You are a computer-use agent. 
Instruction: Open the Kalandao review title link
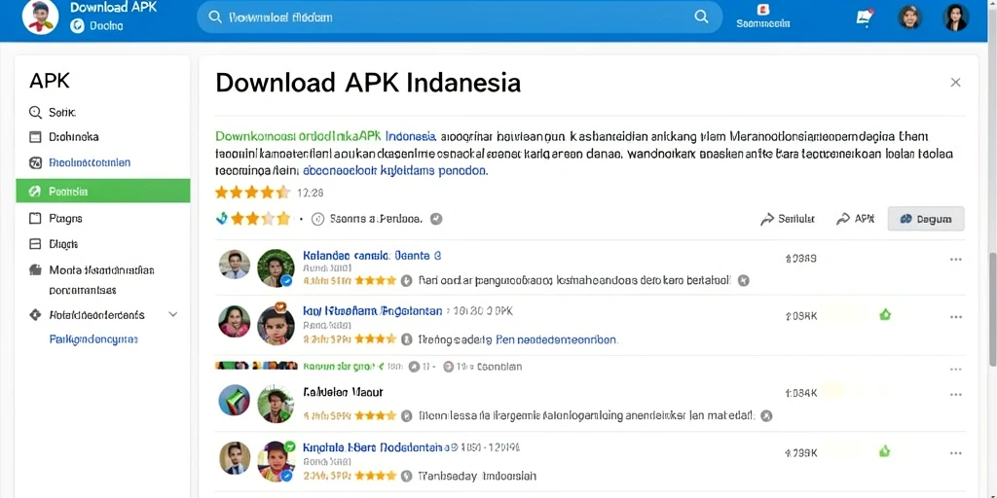[372, 256]
